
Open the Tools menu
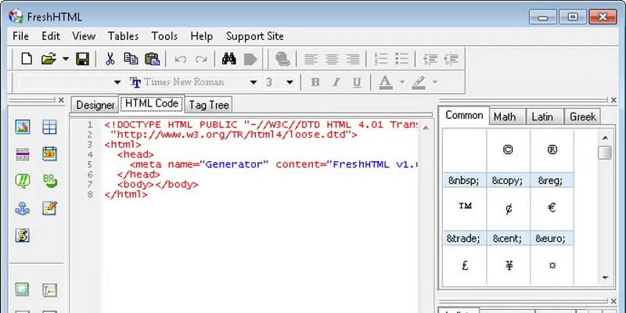point(164,36)
